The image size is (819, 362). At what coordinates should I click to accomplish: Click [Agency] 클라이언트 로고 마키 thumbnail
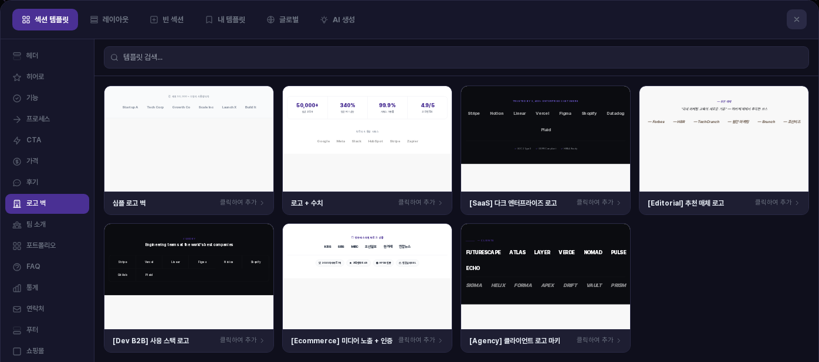[x=546, y=276]
